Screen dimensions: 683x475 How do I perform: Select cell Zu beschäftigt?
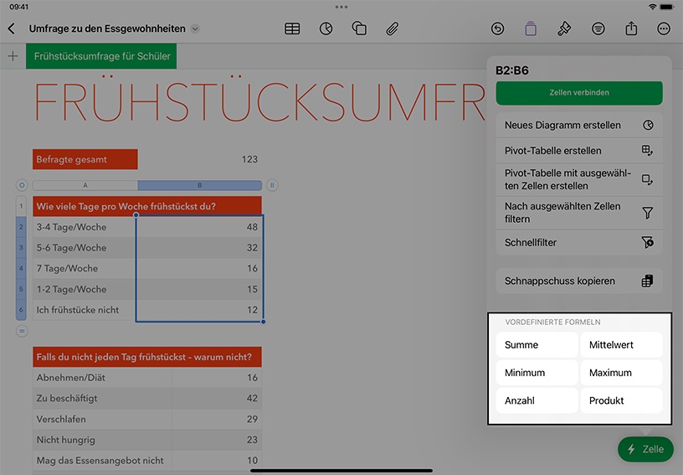[102, 398]
